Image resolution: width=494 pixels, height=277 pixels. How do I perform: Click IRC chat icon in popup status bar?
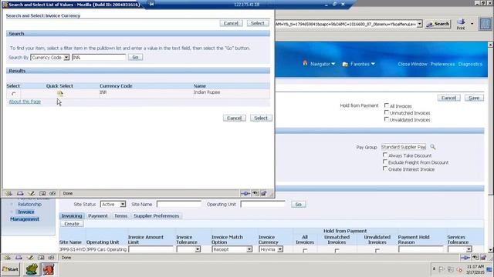(52, 193)
